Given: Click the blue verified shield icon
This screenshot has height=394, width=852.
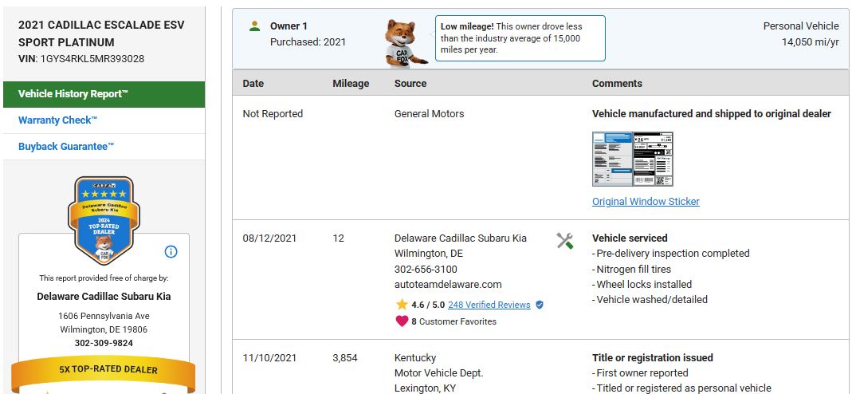Looking at the screenshot, I should pyautogui.click(x=540, y=305).
